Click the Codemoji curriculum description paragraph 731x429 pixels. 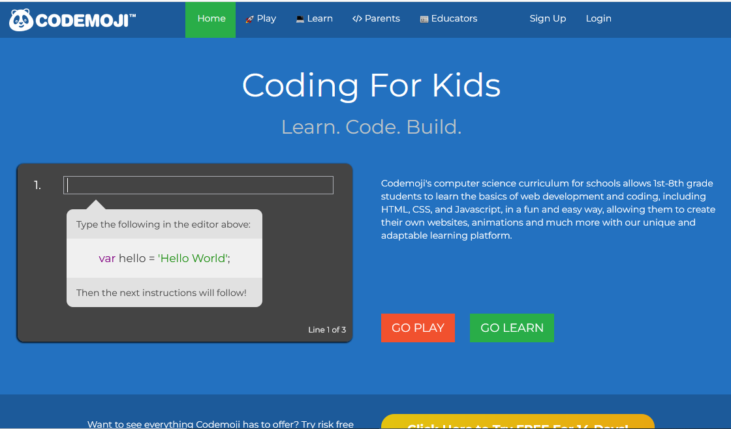(548, 209)
